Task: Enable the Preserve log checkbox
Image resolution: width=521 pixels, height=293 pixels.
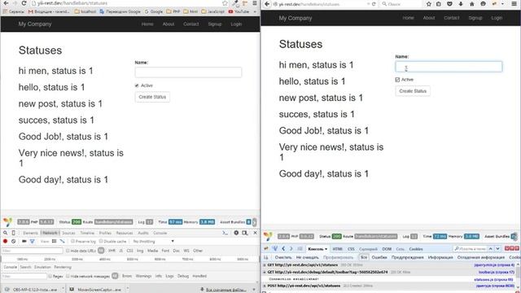Action: 72,241
